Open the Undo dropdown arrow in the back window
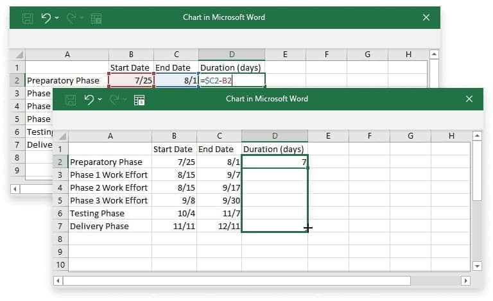 [x=57, y=18]
